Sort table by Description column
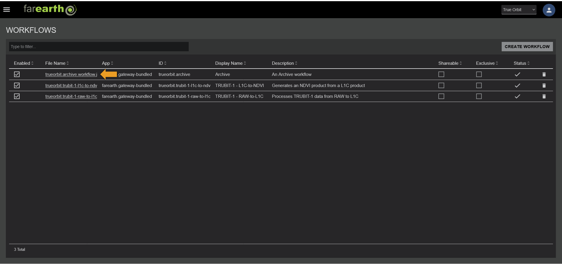The height and width of the screenshot is (264, 562). (285, 63)
